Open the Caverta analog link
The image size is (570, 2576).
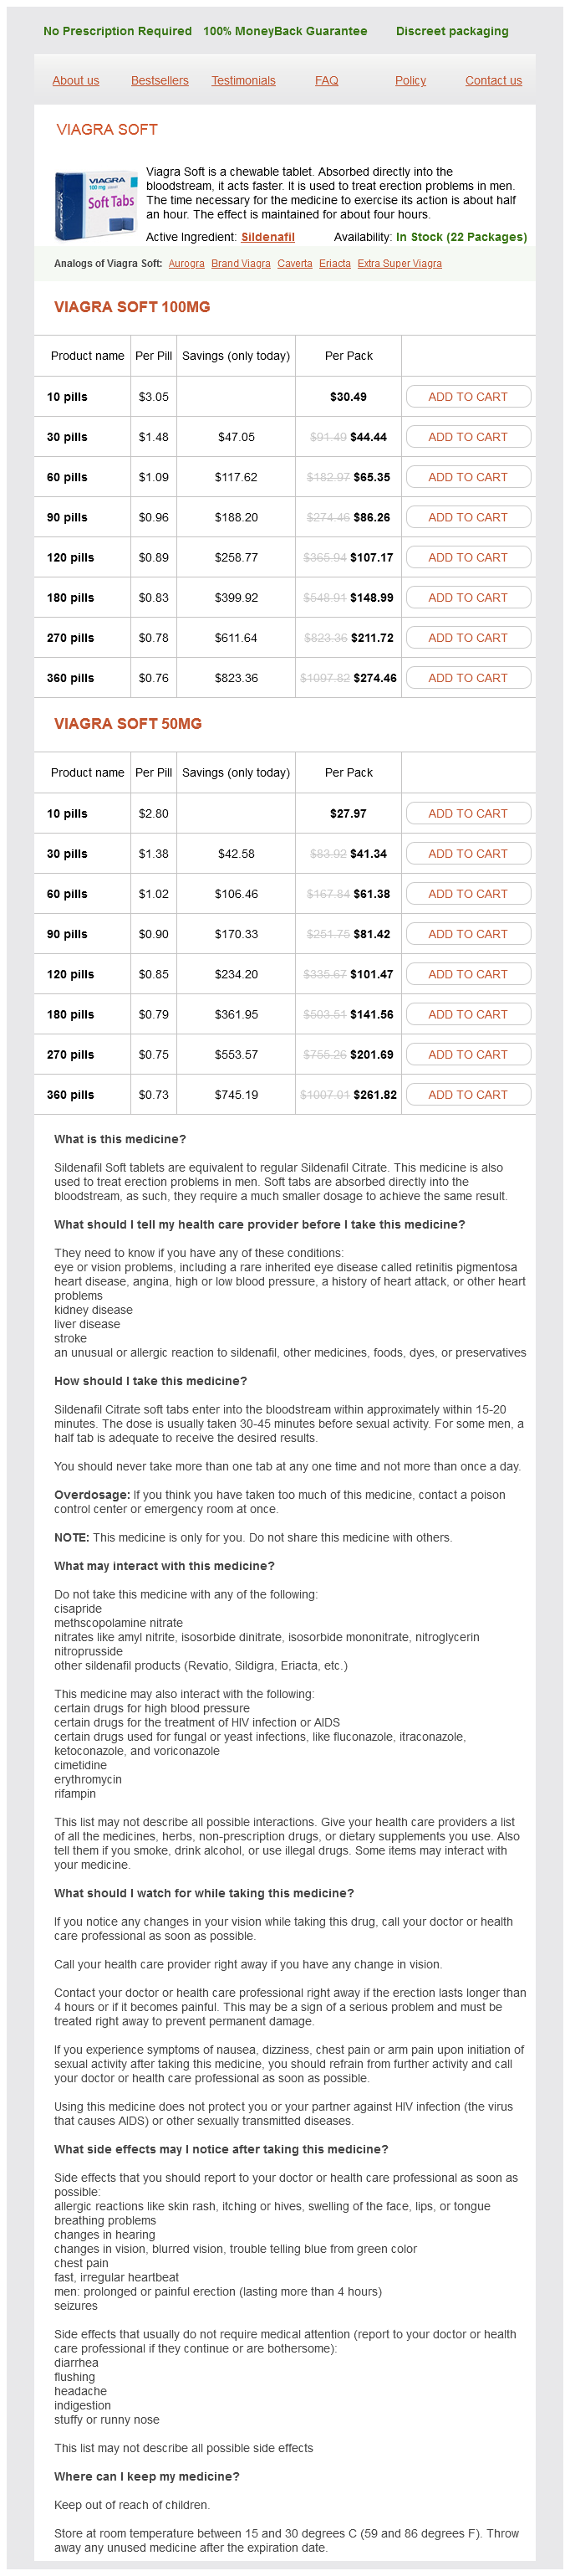coord(294,264)
